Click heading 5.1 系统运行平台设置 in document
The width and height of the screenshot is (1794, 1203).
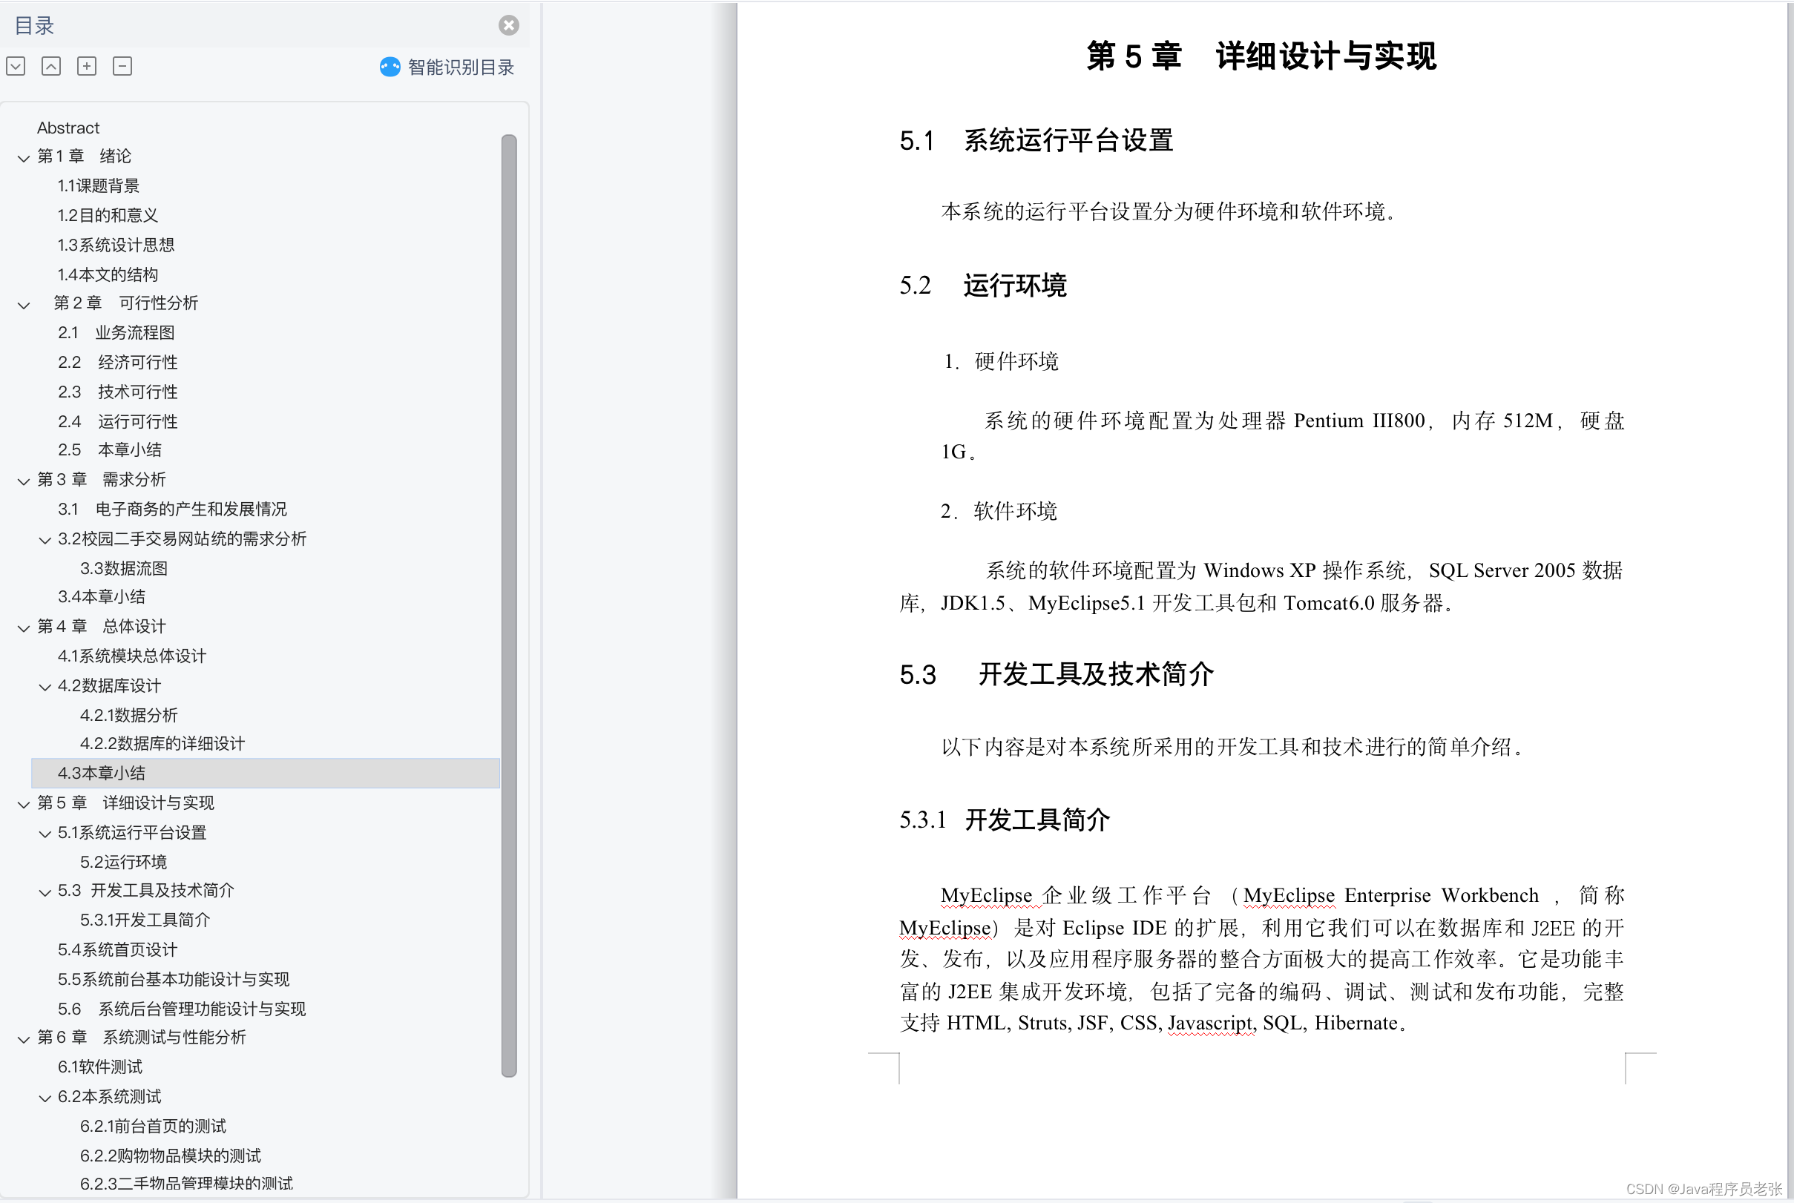click(1036, 140)
